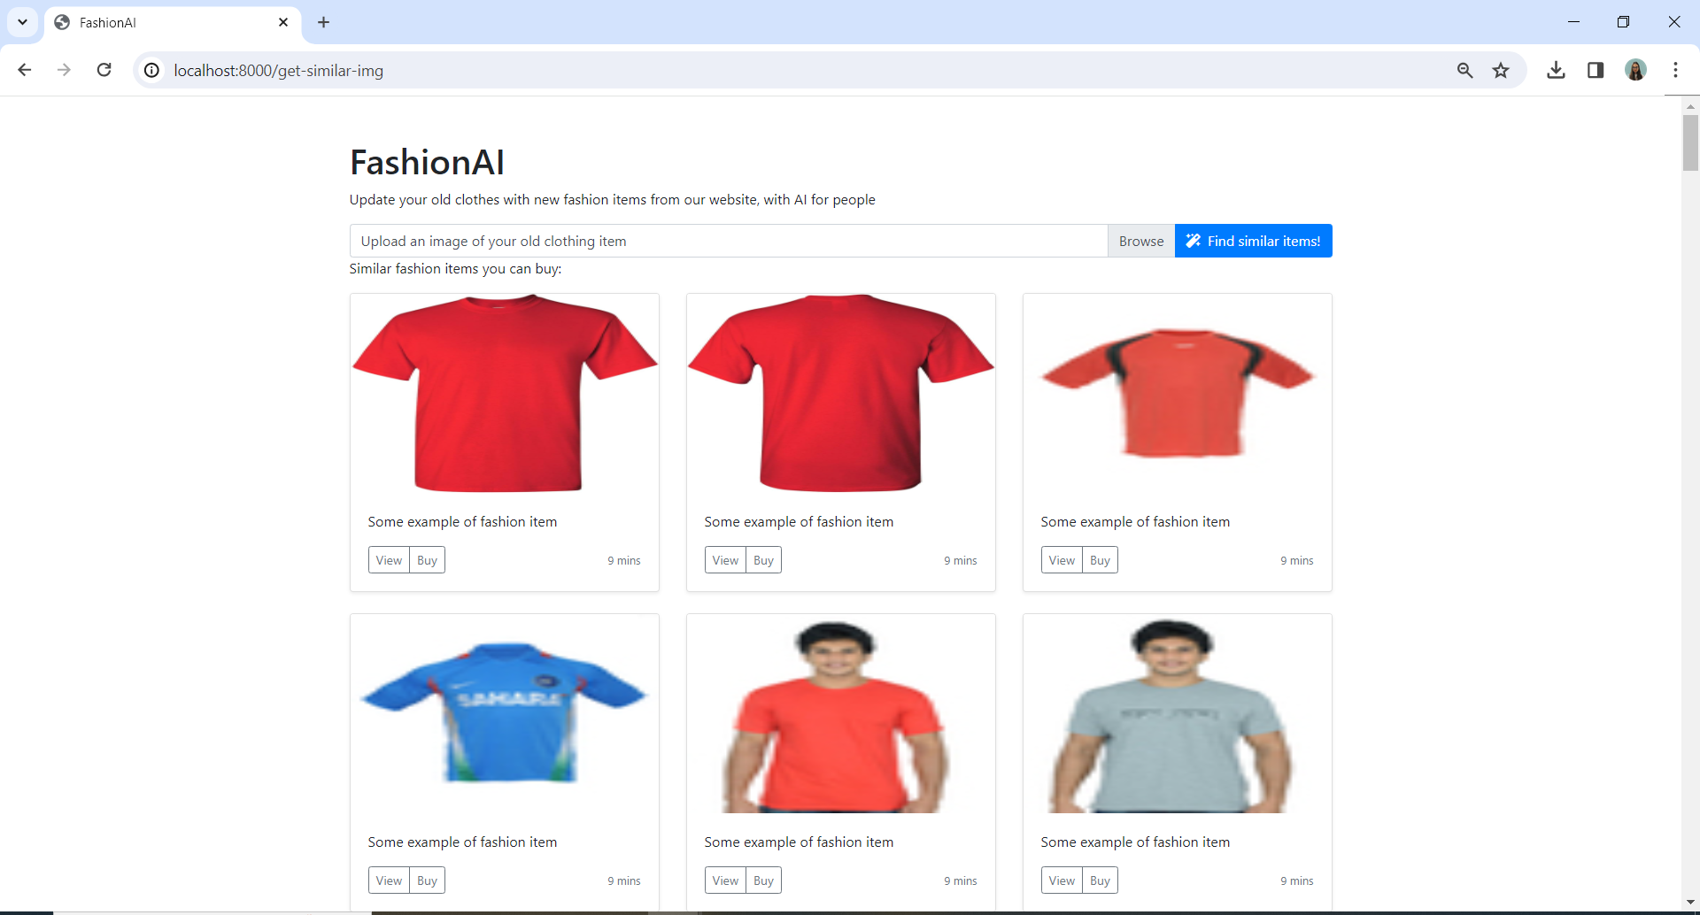Buy the blue Sahara jersey item

click(x=428, y=880)
